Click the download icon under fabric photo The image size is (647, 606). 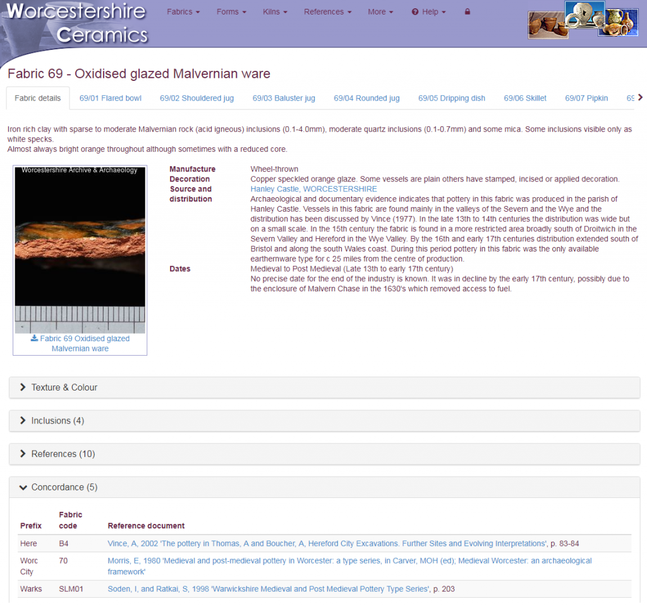click(x=34, y=338)
